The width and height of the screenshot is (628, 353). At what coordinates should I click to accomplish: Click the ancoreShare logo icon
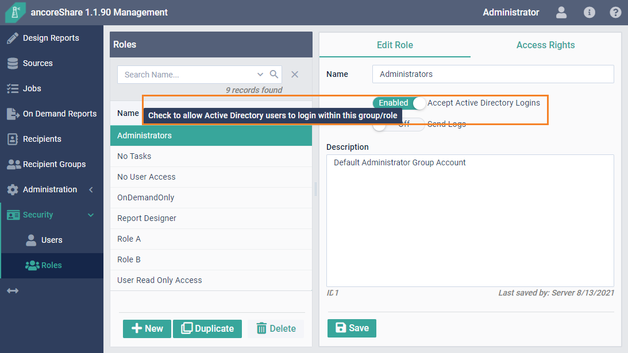coord(15,12)
